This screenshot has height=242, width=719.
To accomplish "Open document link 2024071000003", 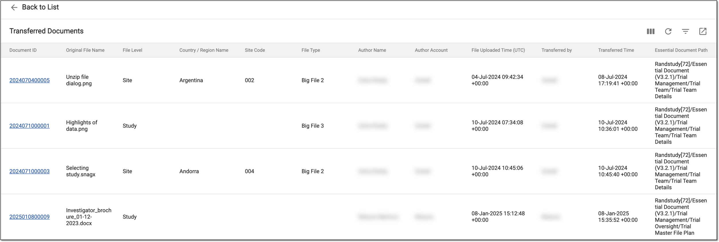I will click(29, 171).
